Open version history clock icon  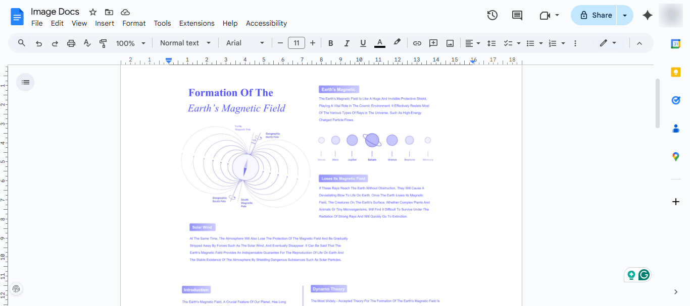click(x=492, y=15)
